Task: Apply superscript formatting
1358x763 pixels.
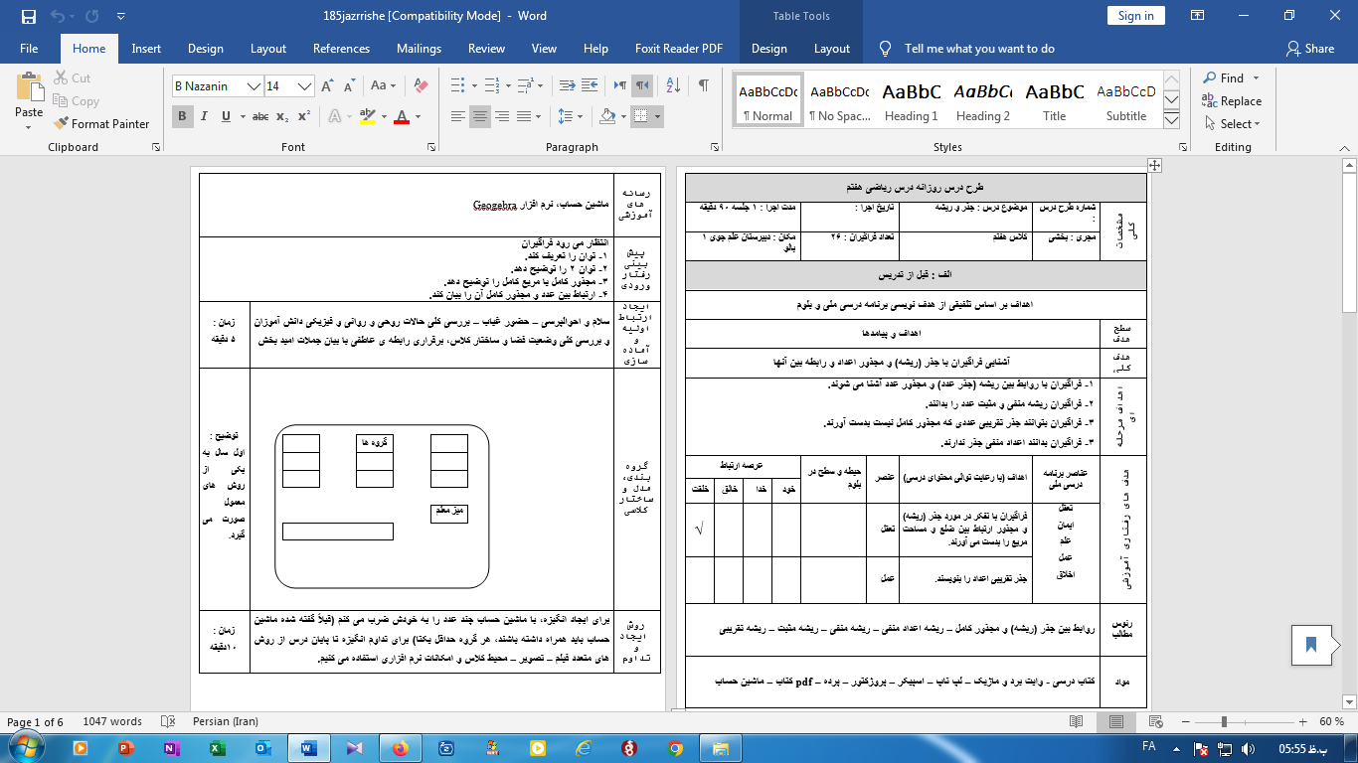Action: pos(304,116)
